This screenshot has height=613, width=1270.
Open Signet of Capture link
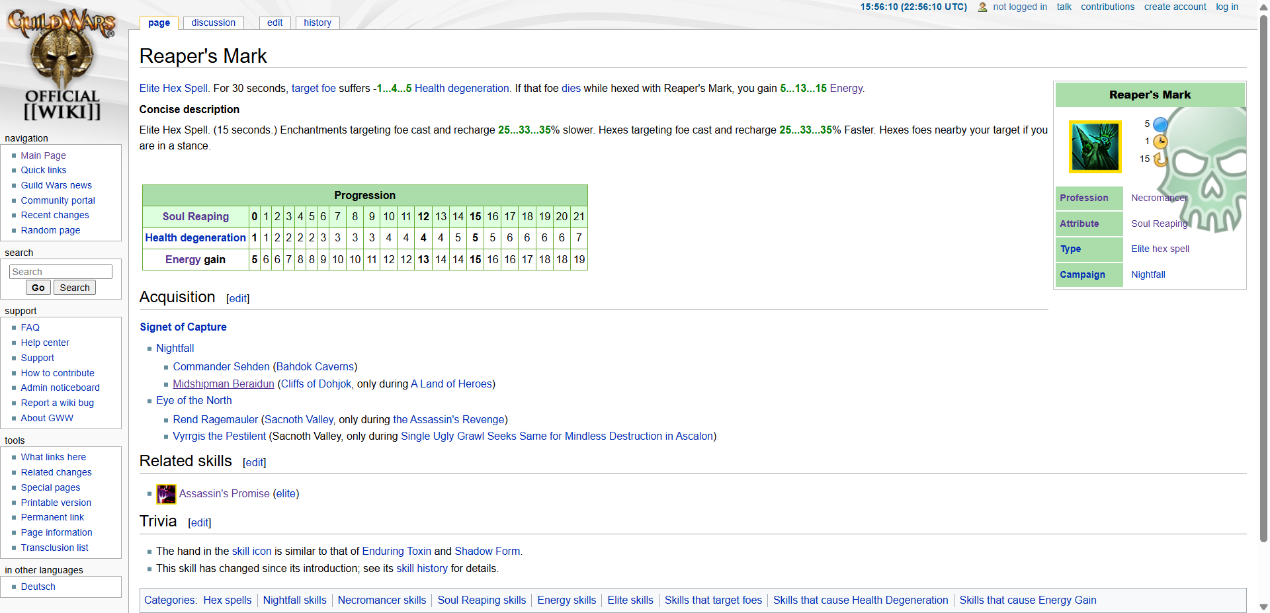click(183, 327)
